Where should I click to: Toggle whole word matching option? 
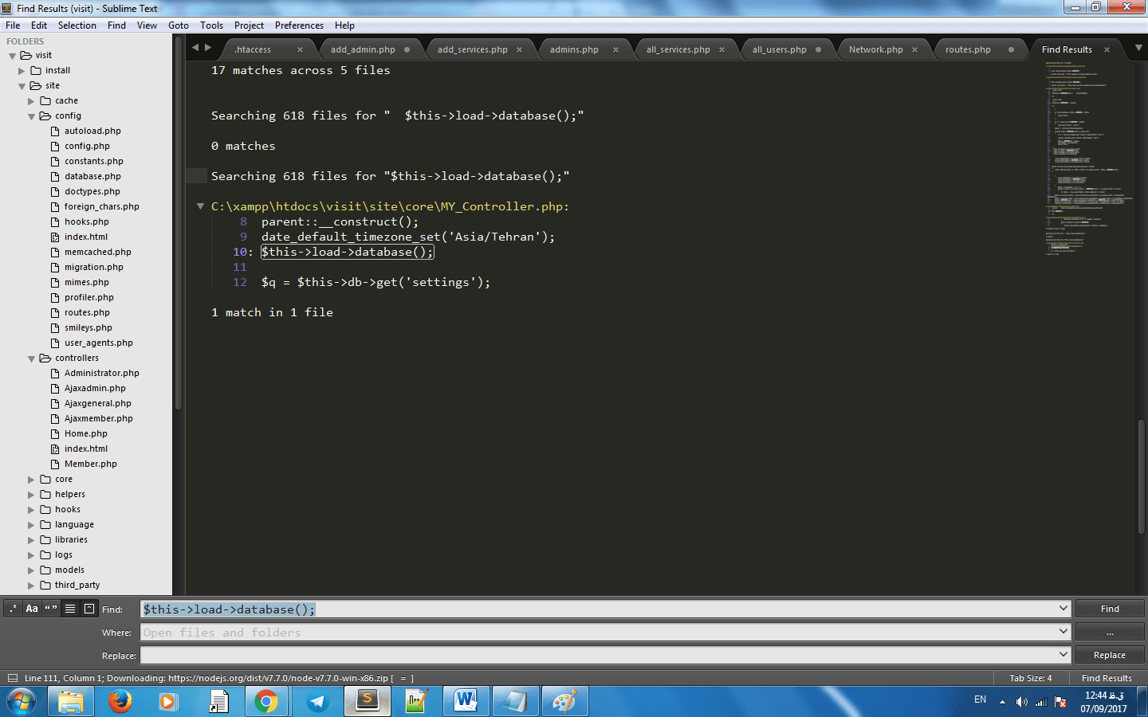click(x=51, y=609)
